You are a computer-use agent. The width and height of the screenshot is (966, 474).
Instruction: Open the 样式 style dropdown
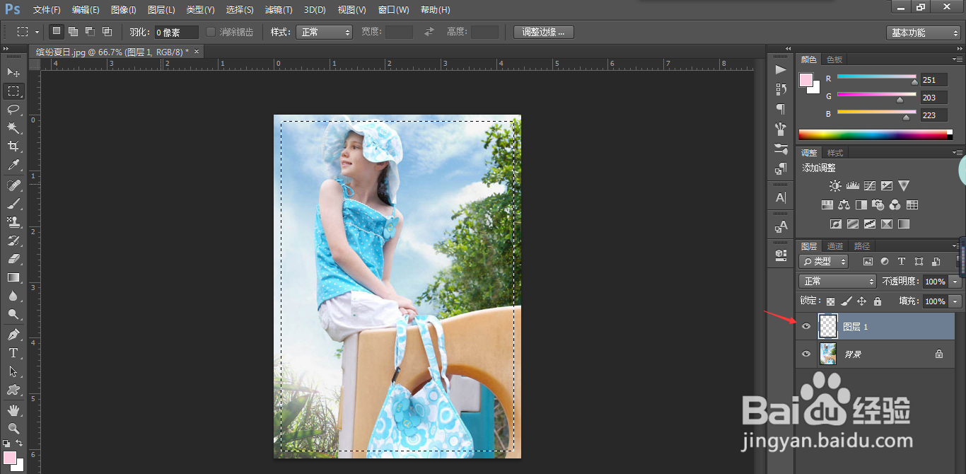click(x=324, y=32)
